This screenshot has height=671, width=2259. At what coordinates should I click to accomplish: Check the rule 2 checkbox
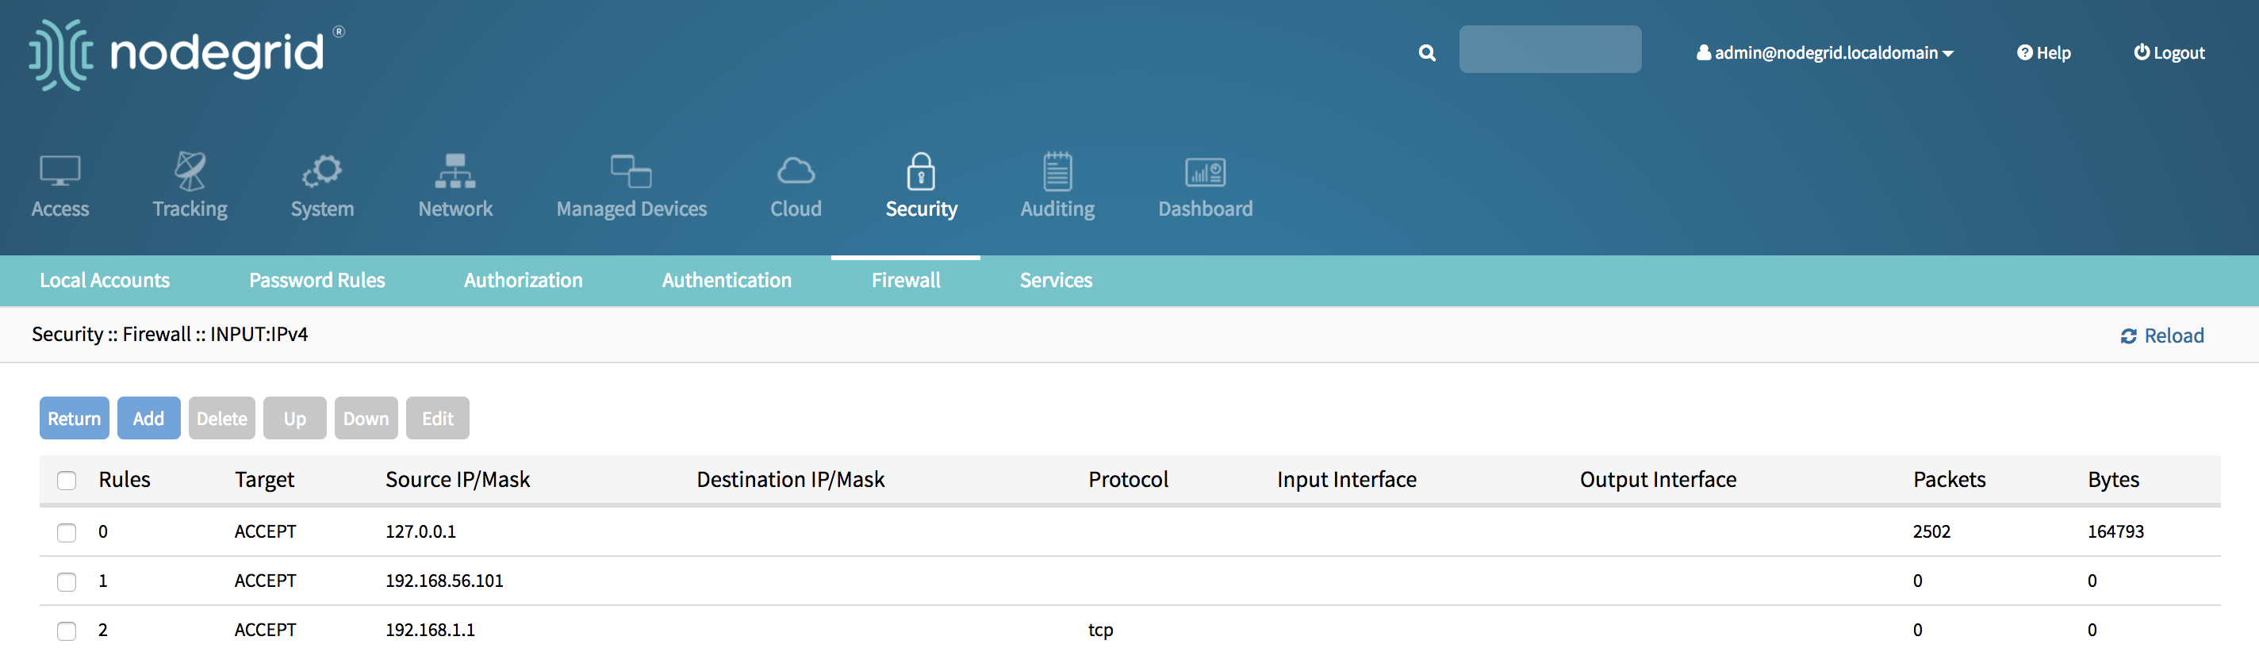coord(67,631)
